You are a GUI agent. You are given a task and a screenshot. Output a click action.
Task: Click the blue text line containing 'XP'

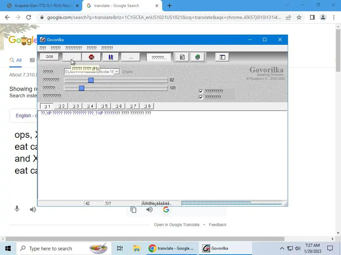click(x=96, y=113)
